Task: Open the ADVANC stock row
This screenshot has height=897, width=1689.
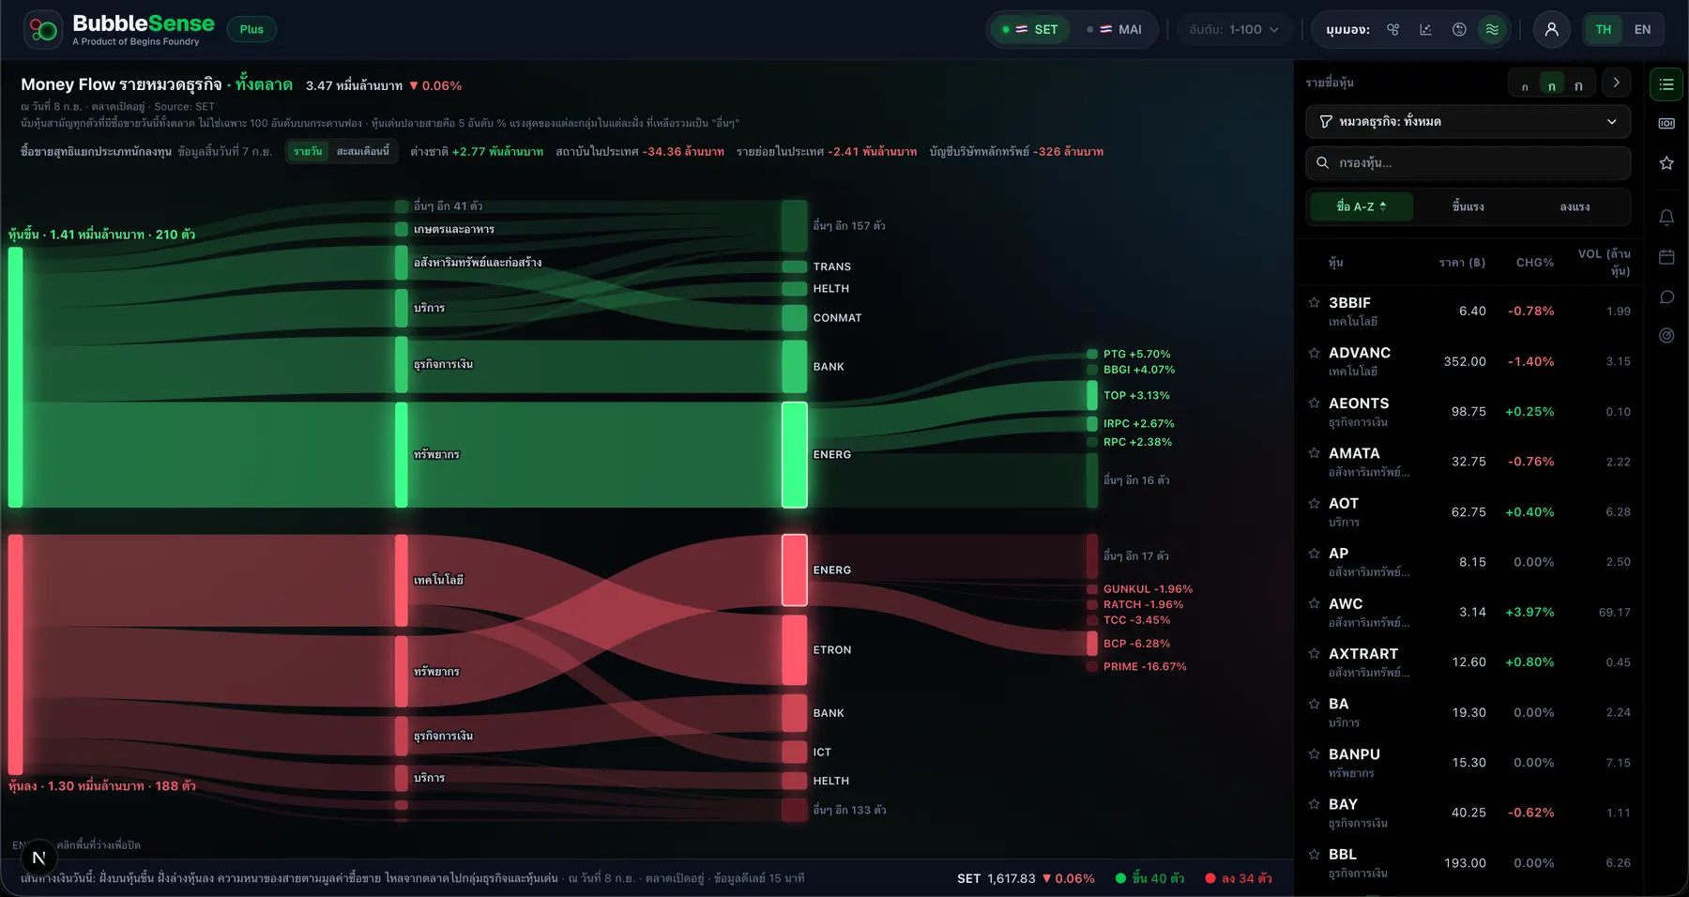Action: 1468,361
